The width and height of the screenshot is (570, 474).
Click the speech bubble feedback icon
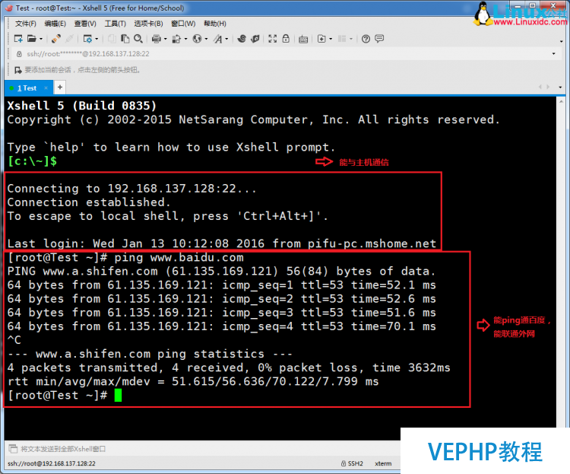tap(379, 38)
